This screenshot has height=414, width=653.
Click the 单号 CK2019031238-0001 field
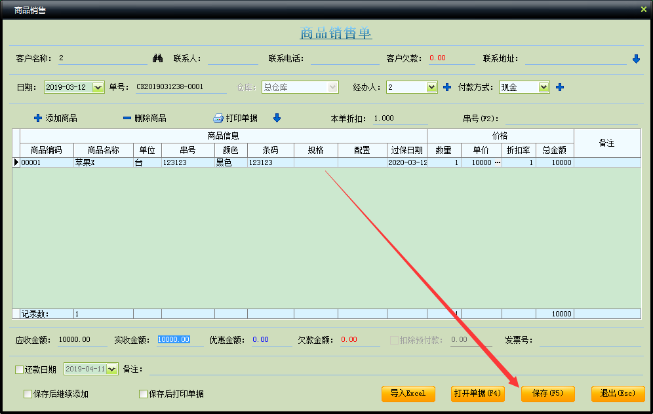click(x=181, y=87)
